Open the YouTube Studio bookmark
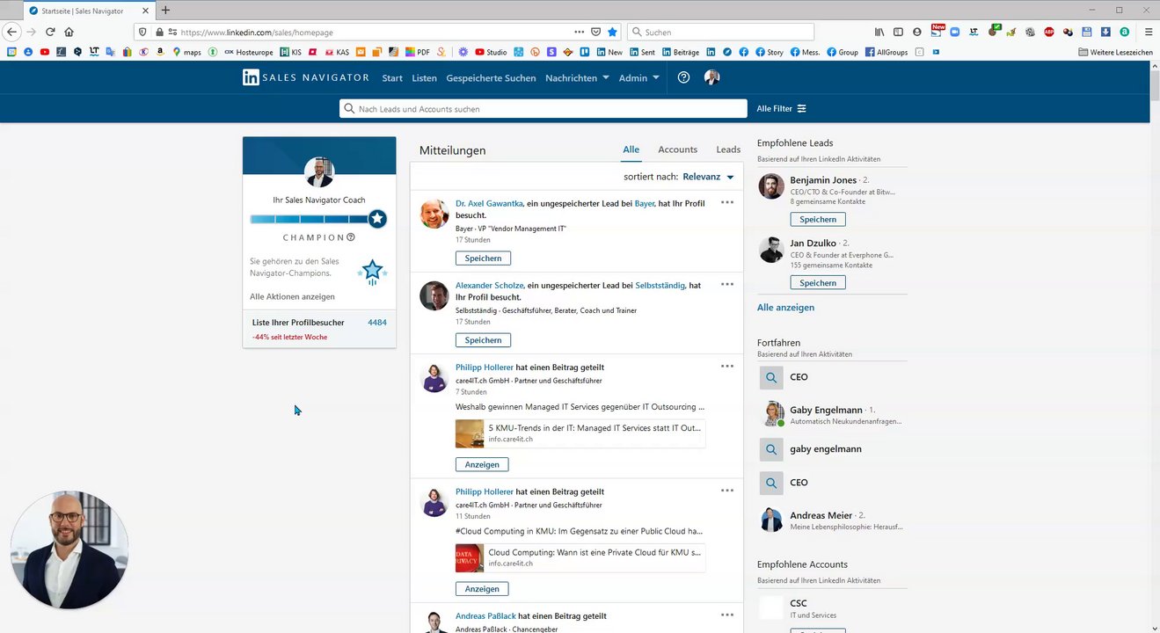Viewport: 1160px width, 633px height. click(491, 52)
